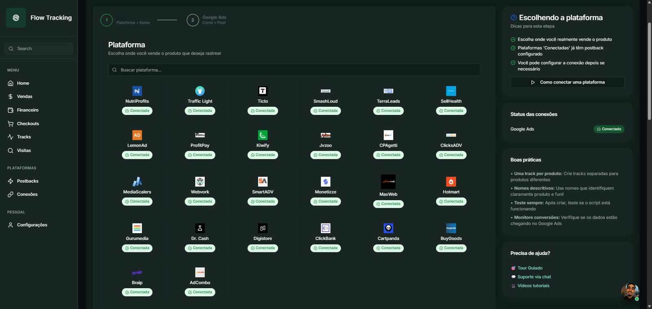Click the sidebar Search field
This screenshot has height=309, width=652.
tap(39, 49)
